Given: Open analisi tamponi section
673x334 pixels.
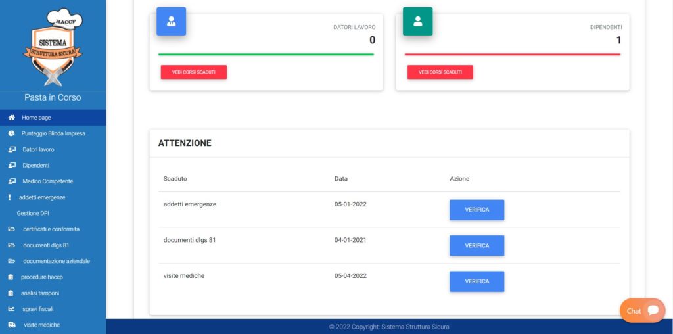Looking at the screenshot, I should click(x=53, y=293).
